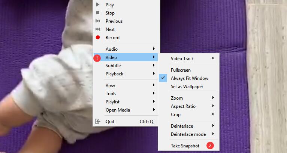
Task: Click the Stop square icon
Action: (98, 13)
